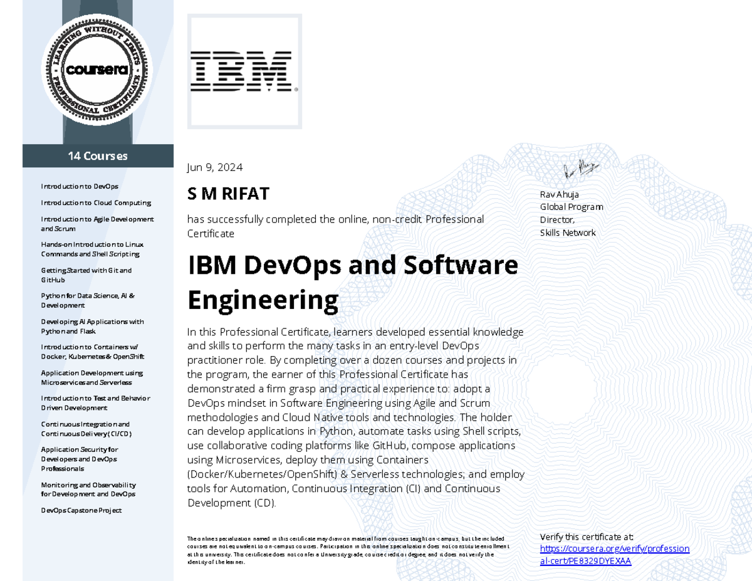Select the DevOps Capstone Project course
This screenshot has height=581, width=752.
81,510
